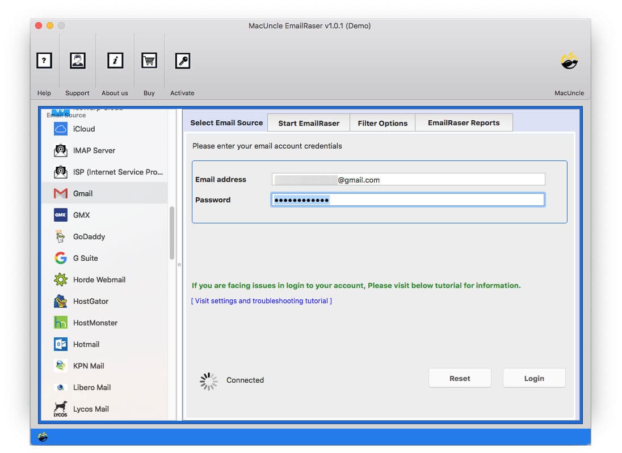Screen dimensions: 622x453
Task: Open the Help section
Action: tap(44, 60)
